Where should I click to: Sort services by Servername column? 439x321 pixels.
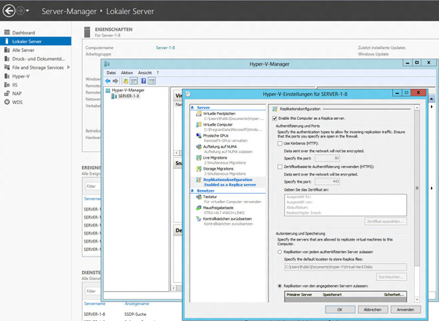point(94,303)
